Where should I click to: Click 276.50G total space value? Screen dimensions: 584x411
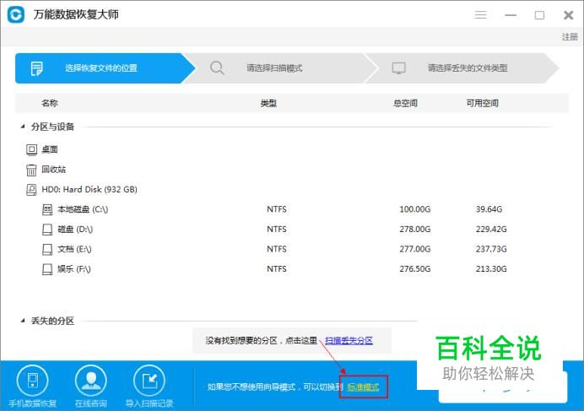(x=415, y=268)
